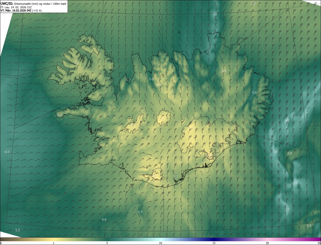Click the 6.5 value label on the map

7,152
